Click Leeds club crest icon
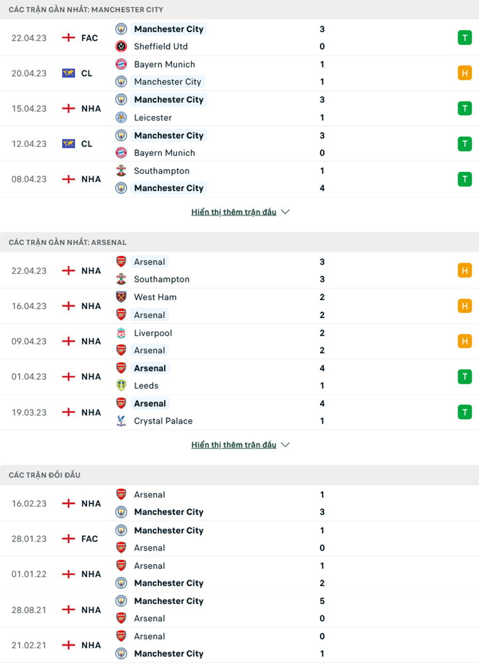 [121, 386]
